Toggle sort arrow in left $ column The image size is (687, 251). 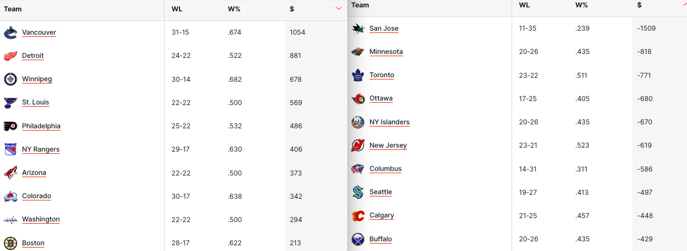339,9
